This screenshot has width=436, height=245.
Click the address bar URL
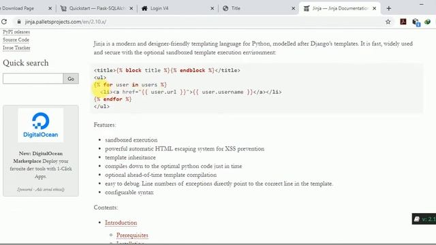[x=65, y=22]
